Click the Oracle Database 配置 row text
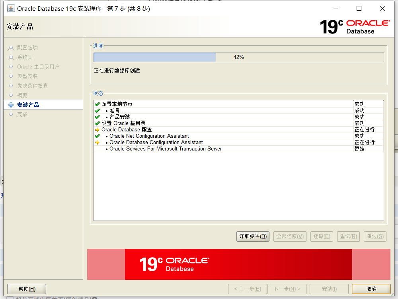 (127, 129)
